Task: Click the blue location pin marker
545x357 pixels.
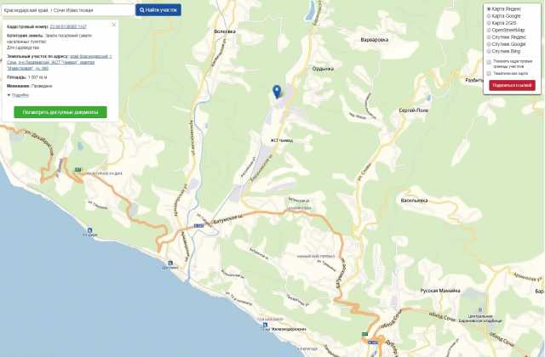Action: (277, 92)
